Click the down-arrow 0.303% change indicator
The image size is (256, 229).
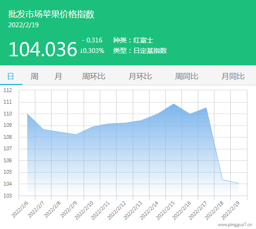[x=92, y=51]
